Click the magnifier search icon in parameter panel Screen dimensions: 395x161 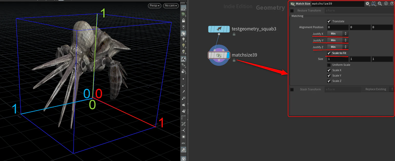pos(380,4)
